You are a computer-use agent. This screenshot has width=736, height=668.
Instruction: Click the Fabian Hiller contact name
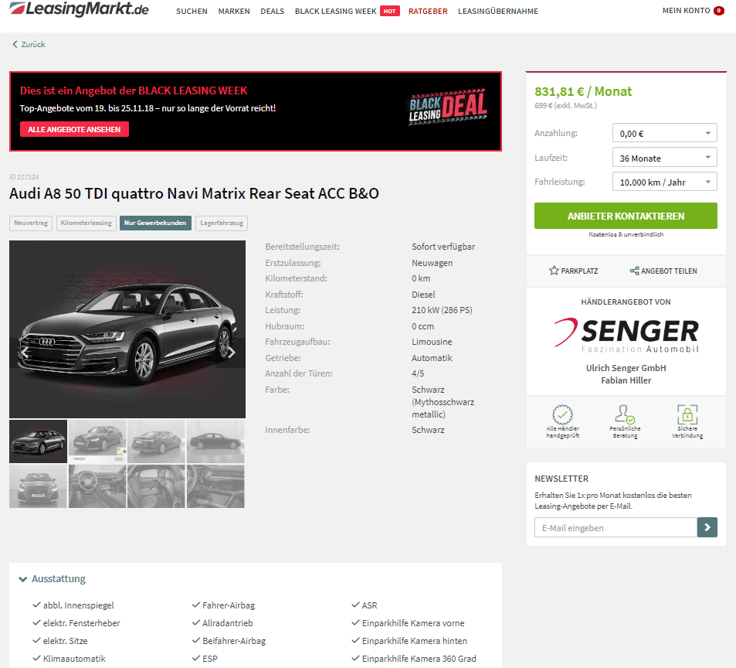(x=626, y=380)
